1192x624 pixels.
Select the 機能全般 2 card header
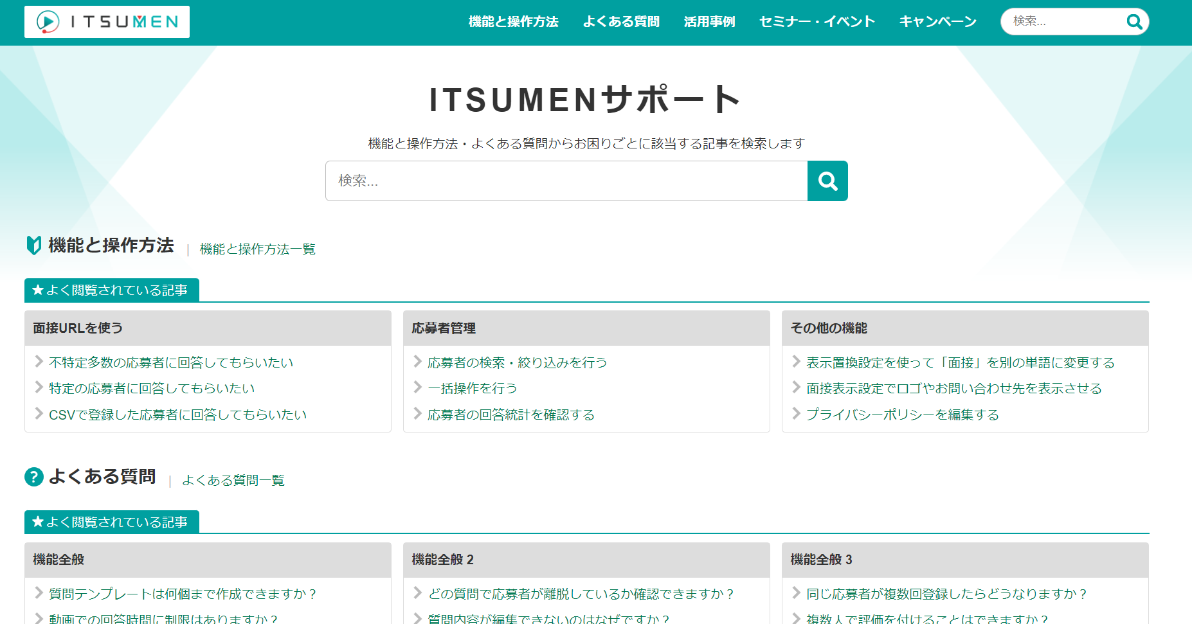pyautogui.click(x=586, y=560)
